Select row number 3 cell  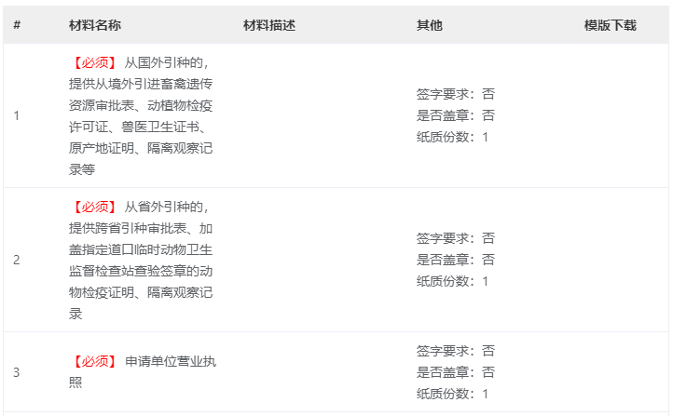pos(17,372)
